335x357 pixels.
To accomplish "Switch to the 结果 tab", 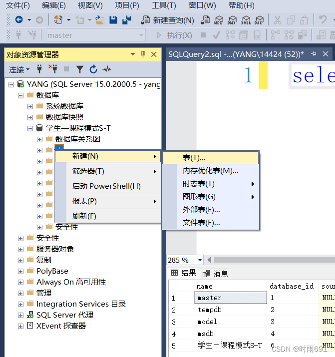I will coord(183,273).
